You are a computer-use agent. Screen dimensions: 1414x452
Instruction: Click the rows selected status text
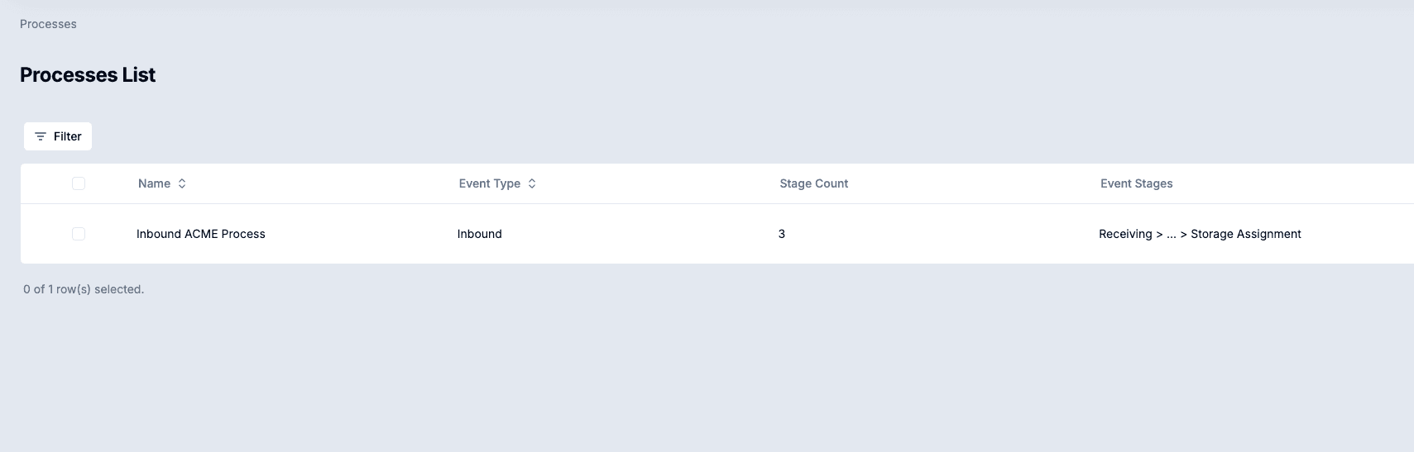click(84, 289)
